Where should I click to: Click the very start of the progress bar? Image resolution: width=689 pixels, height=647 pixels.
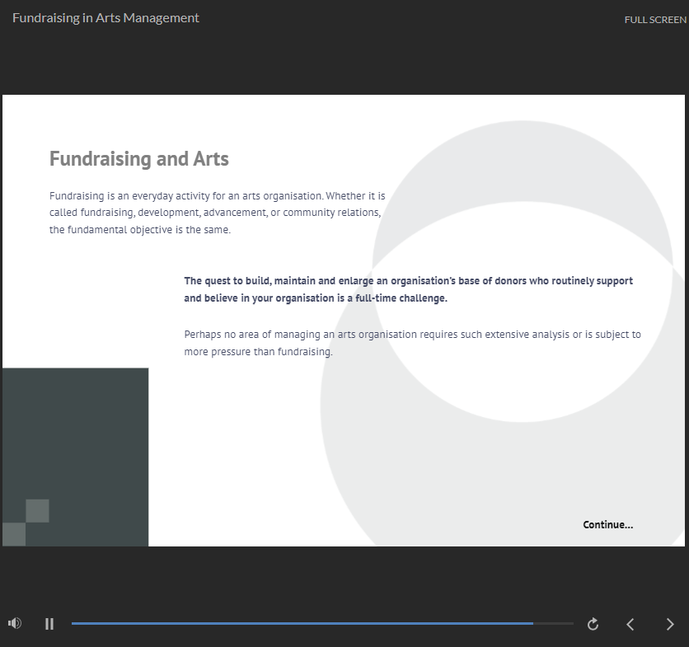tap(73, 624)
